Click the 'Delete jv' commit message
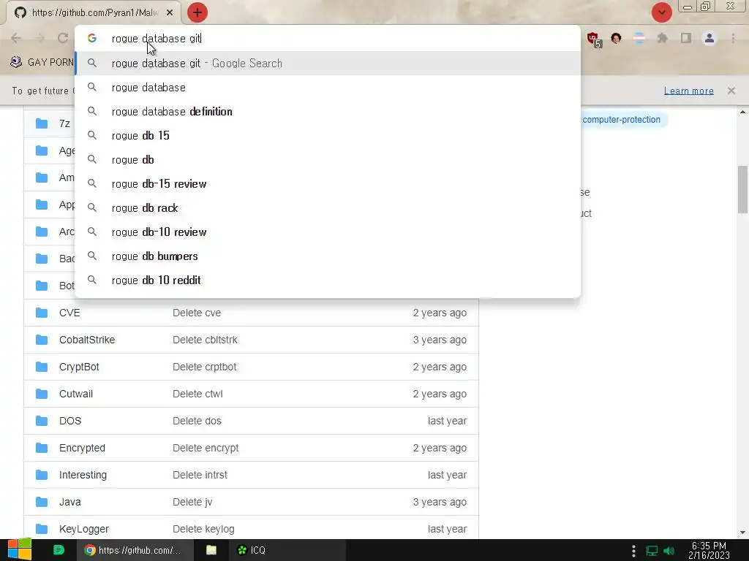The height and width of the screenshot is (561, 749). click(192, 502)
